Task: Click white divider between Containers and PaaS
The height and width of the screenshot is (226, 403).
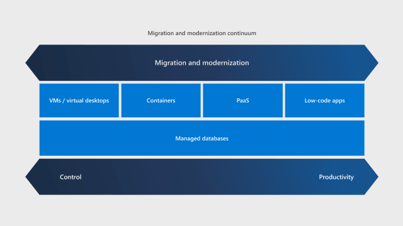Action: coord(202,100)
